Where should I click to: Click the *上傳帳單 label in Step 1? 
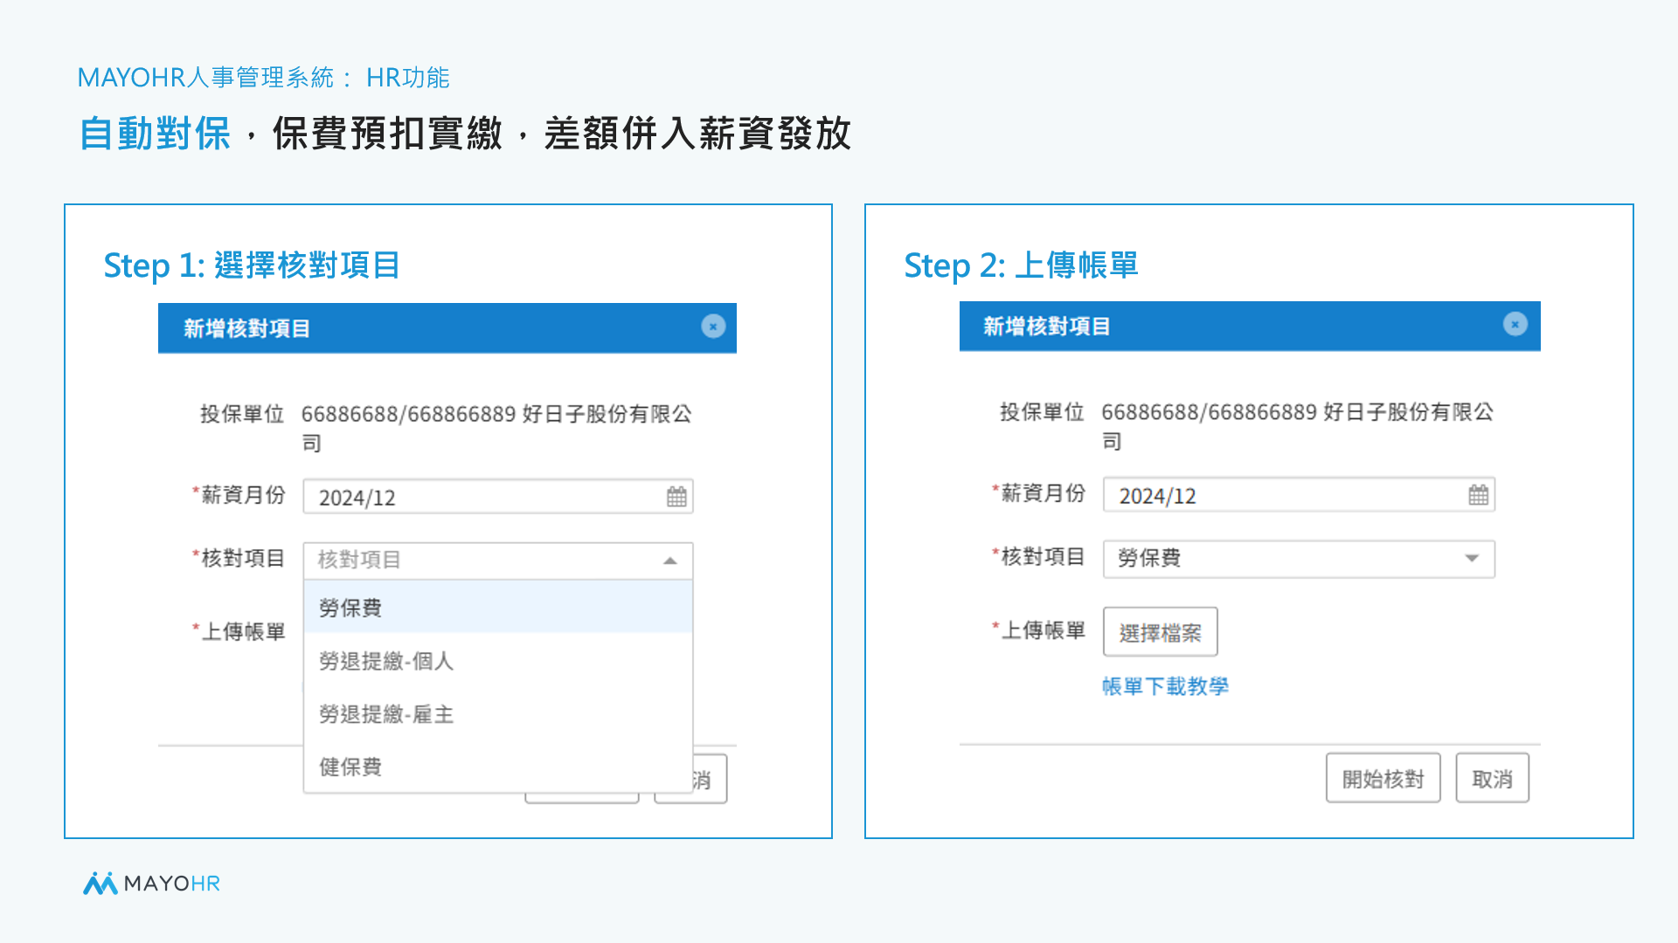239,631
